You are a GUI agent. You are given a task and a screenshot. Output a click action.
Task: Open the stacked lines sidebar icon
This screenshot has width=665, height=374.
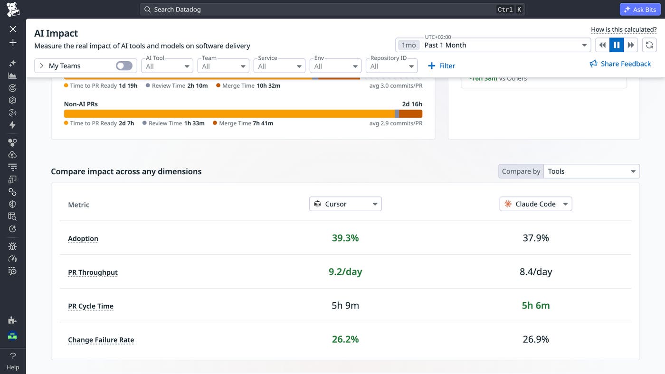pos(13,167)
